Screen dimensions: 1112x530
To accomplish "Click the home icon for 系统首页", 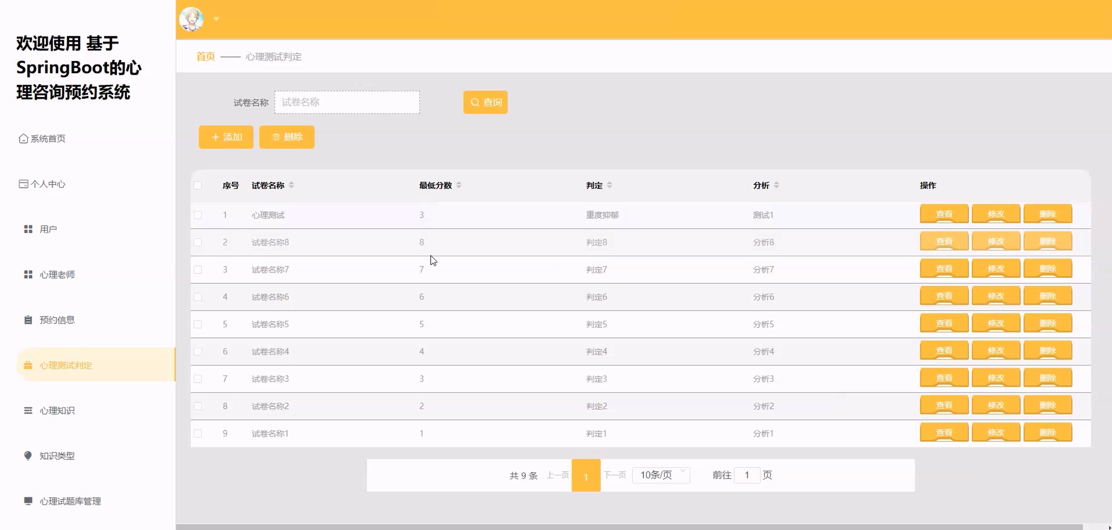I will pyautogui.click(x=23, y=138).
